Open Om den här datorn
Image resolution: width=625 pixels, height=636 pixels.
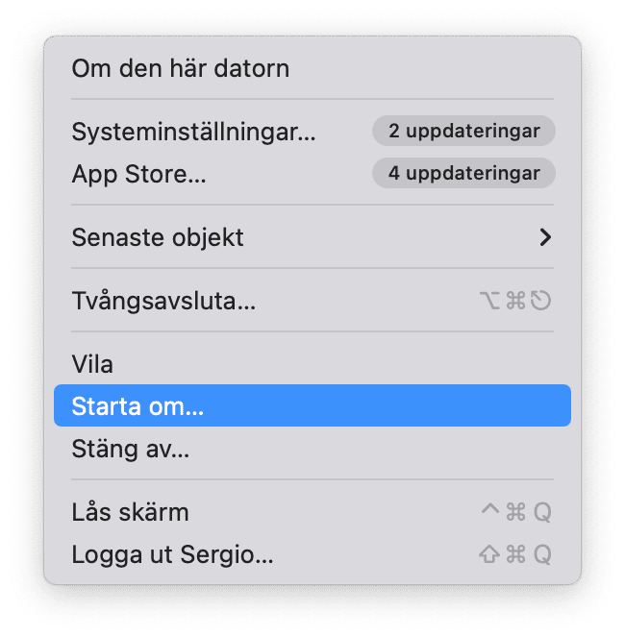(180, 68)
